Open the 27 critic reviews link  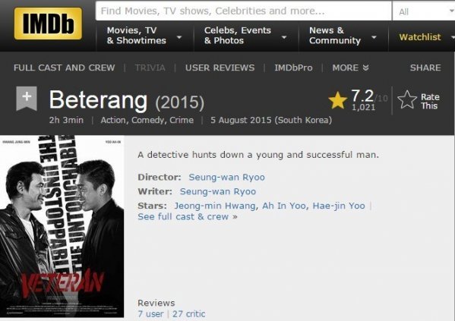[189, 313]
